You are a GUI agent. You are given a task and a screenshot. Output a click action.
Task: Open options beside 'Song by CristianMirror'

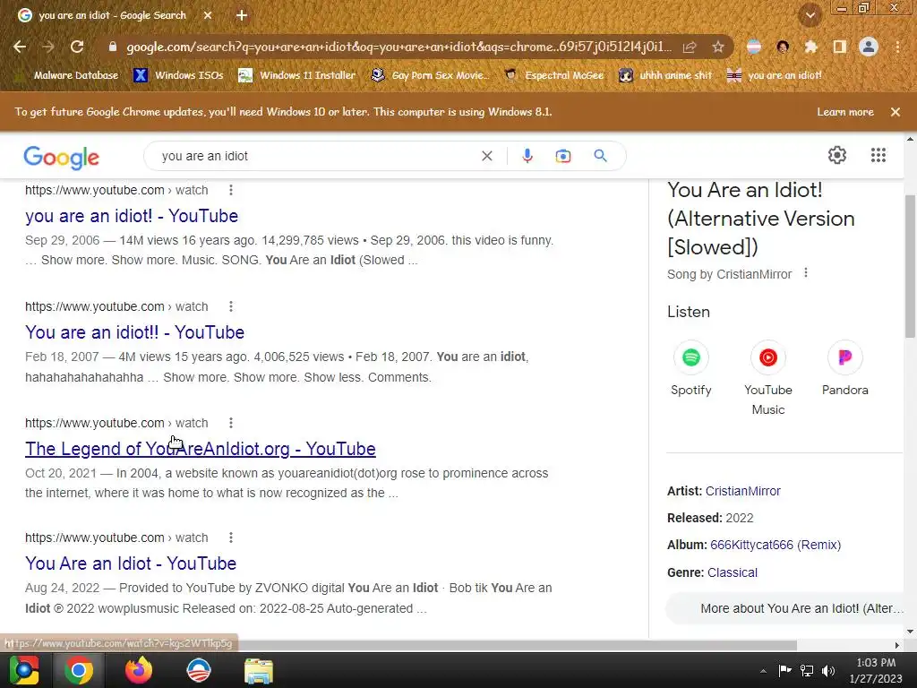[806, 273]
